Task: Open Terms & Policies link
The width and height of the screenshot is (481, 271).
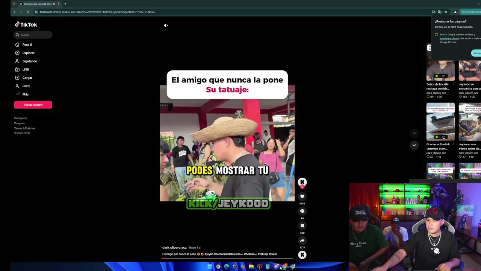Action: (x=24, y=128)
